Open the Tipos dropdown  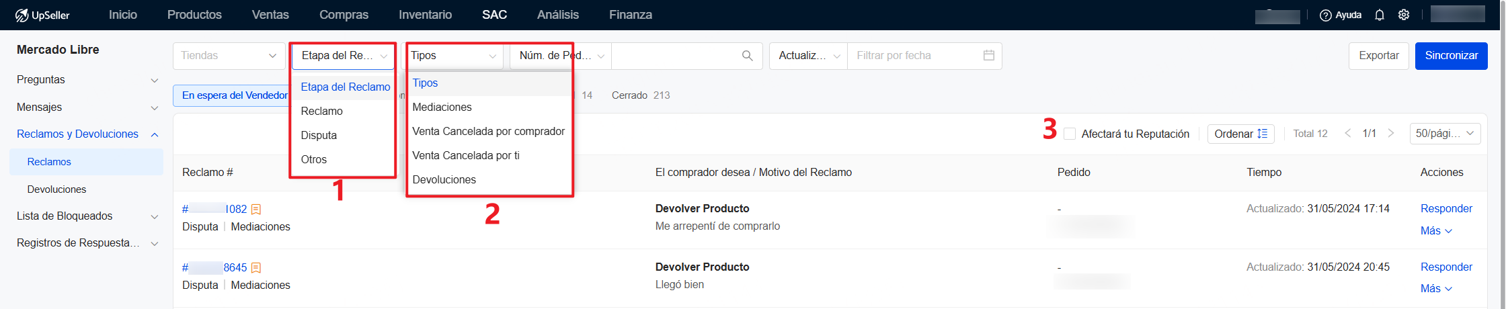[x=452, y=56]
